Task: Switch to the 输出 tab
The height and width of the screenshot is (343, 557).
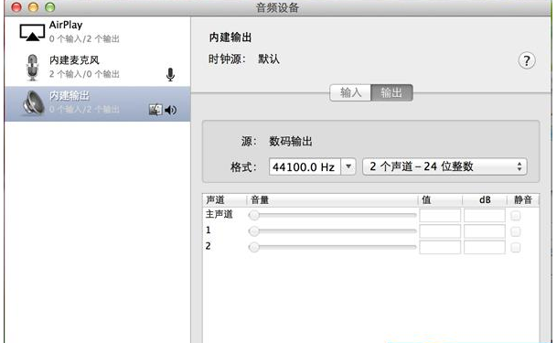Action: tap(391, 93)
